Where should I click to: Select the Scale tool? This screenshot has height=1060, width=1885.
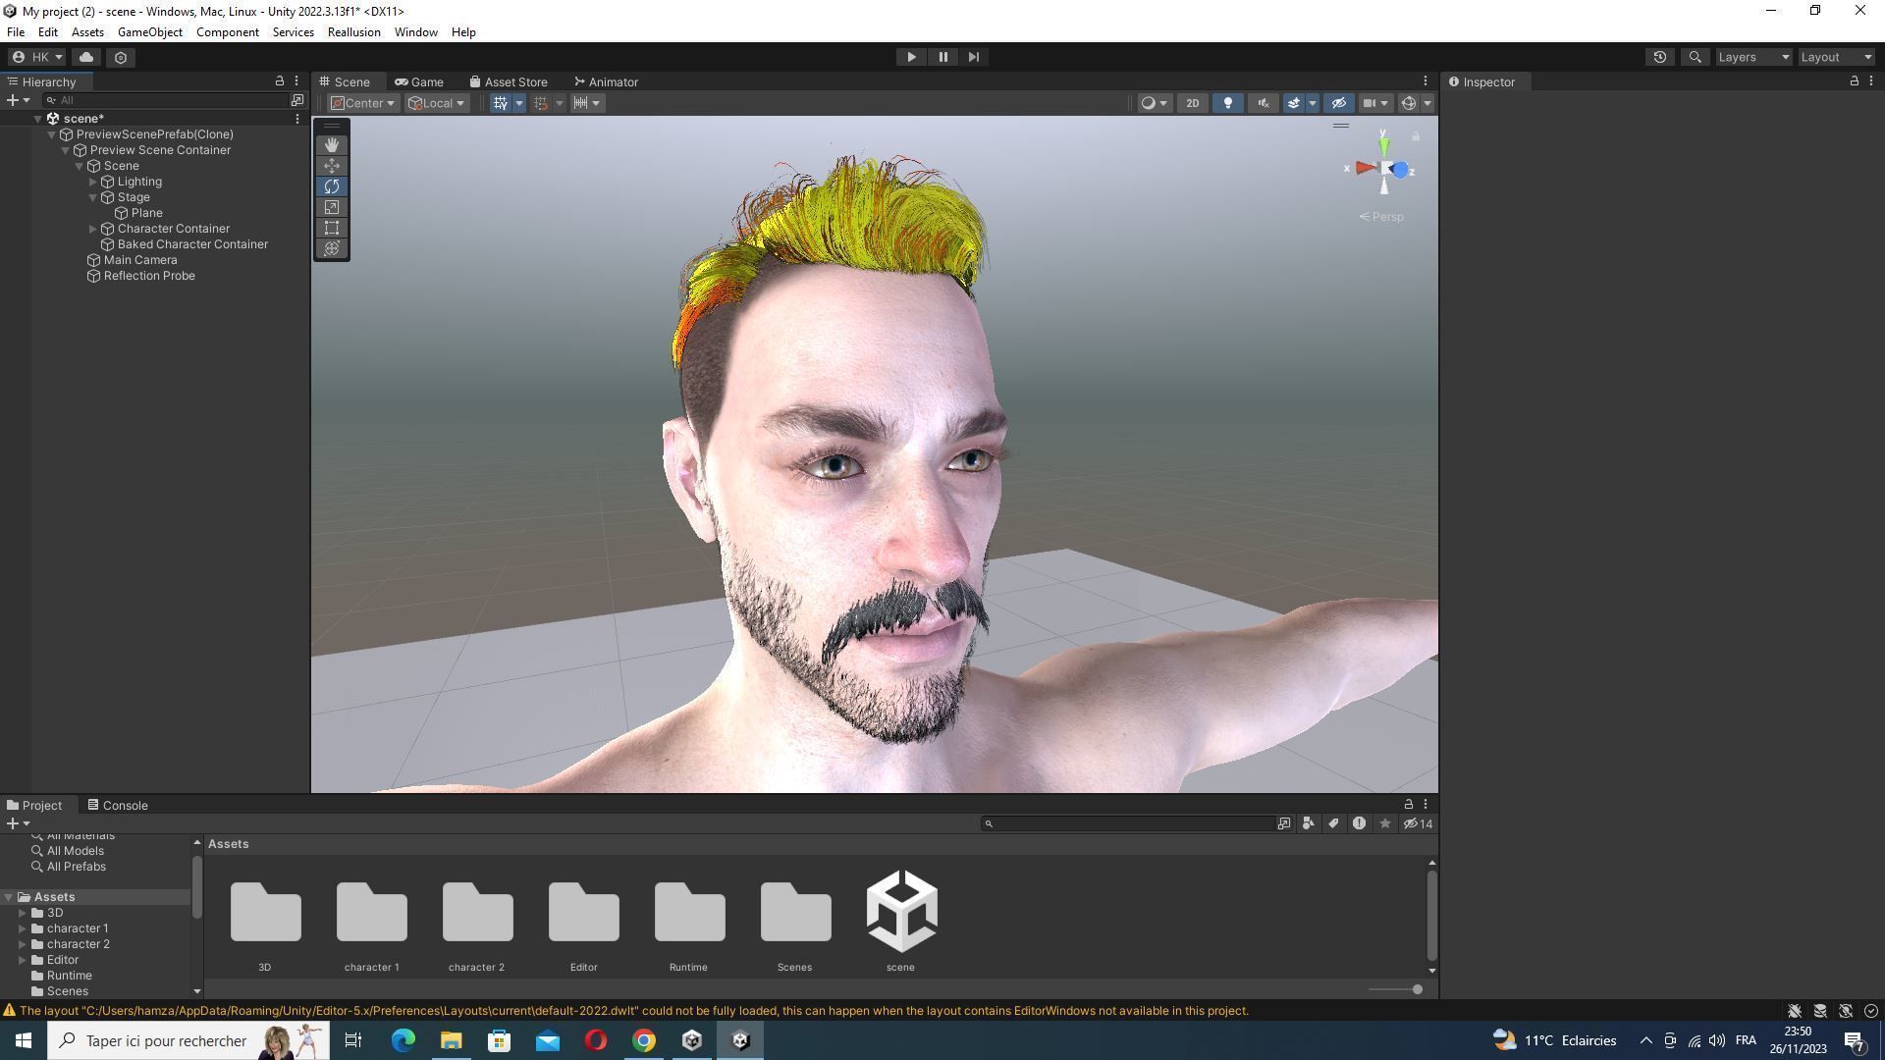point(332,207)
